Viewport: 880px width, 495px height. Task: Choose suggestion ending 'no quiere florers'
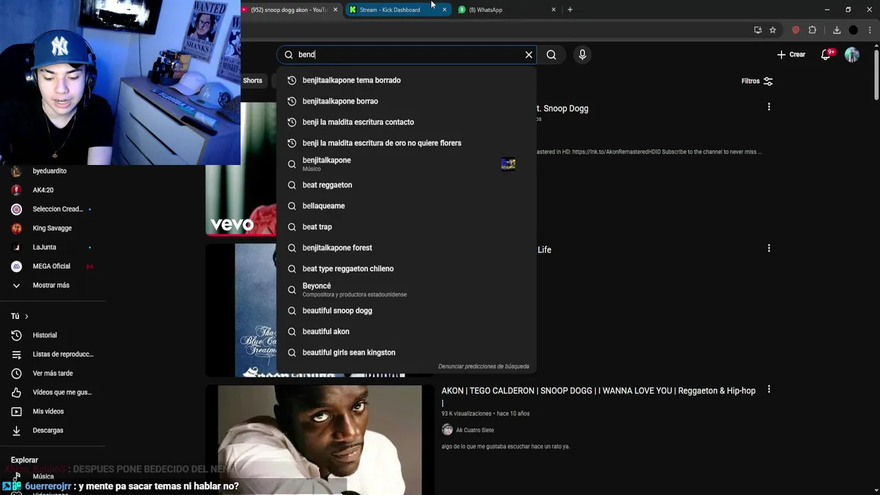(406, 143)
